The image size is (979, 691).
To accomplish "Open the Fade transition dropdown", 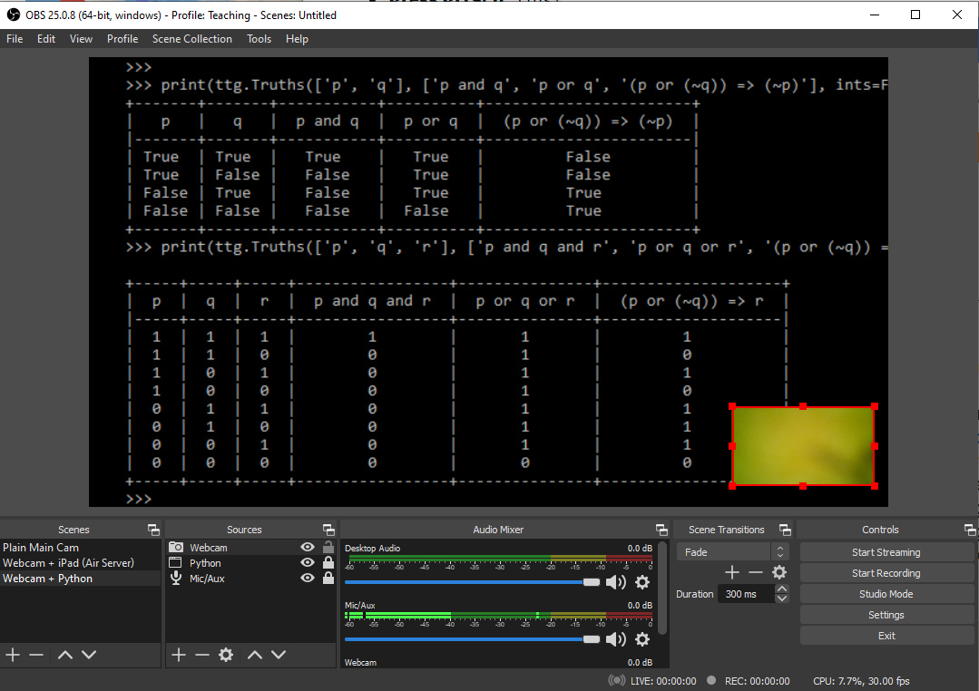I will (731, 551).
